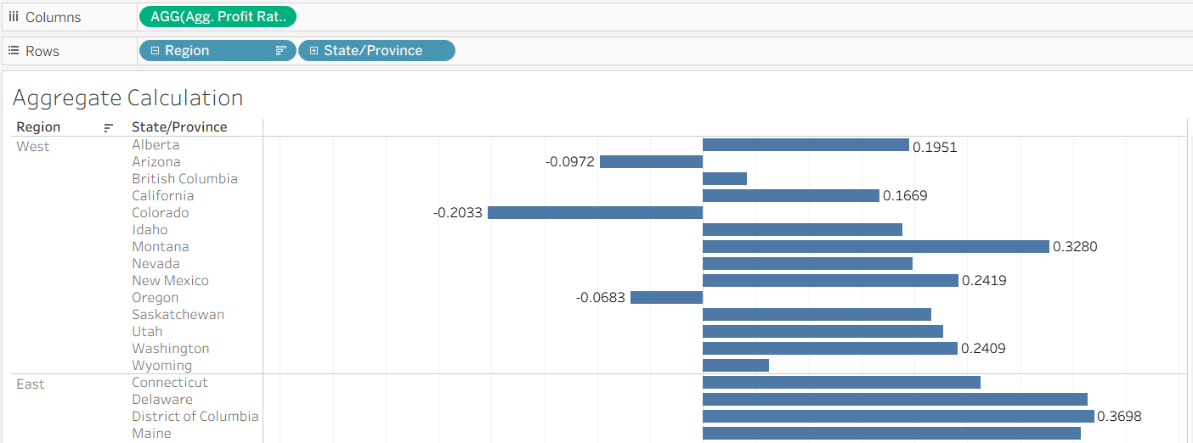Click the 0.3698 mark label
The image size is (1193, 443).
click(x=1119, y=416)
